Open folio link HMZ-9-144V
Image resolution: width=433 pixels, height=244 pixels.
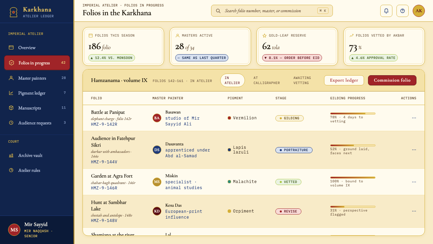point(104,162)
